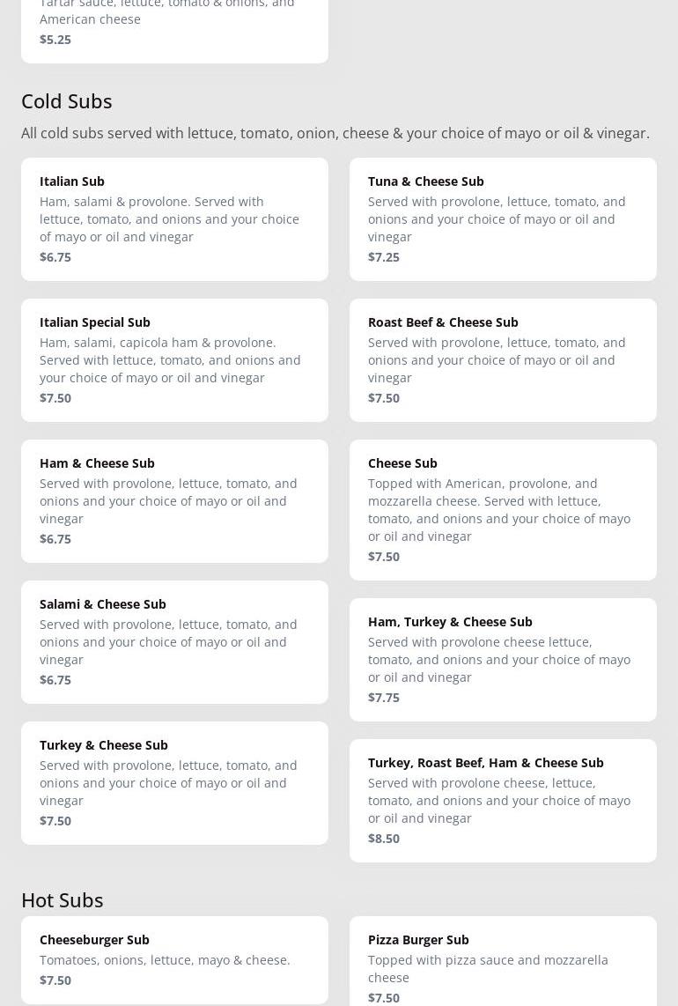The height and width of the screenshot is (1006, 678).
Task: Open the Cheese Sub menu item
Action: [503, 510]
